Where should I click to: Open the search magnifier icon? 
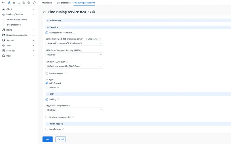(x=34, y=3)
